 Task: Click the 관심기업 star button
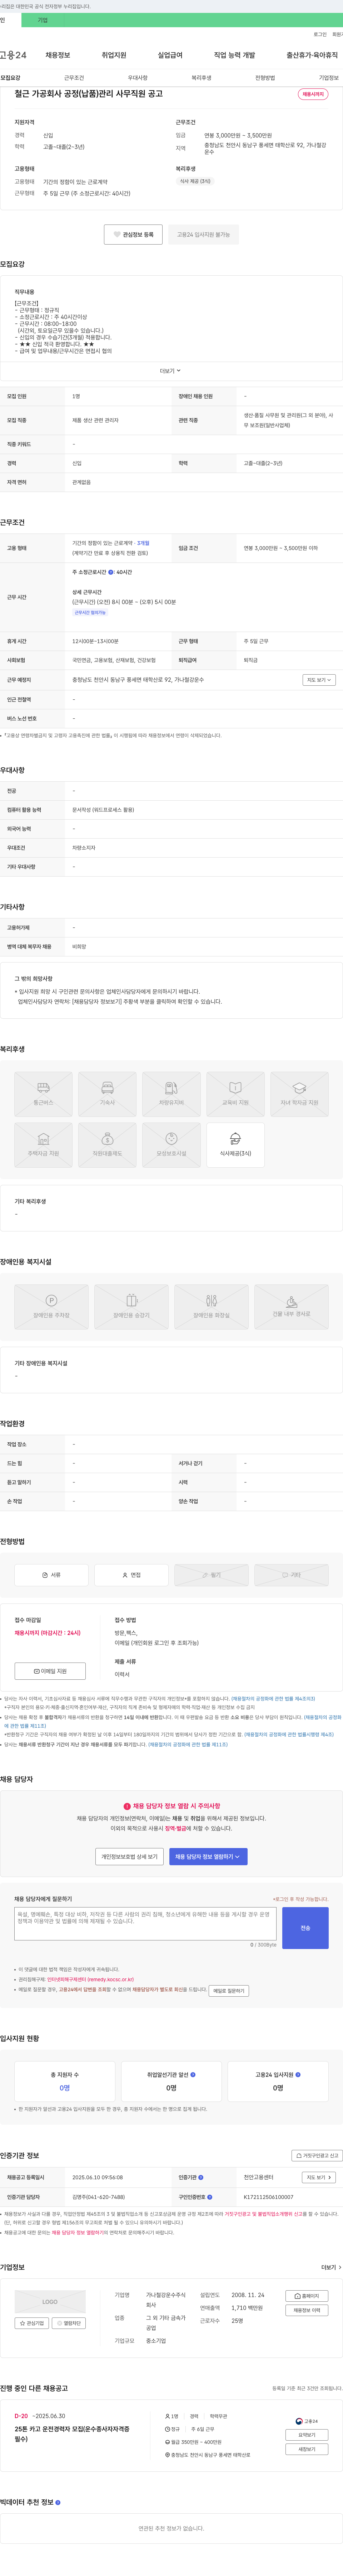pos(32,2323)
